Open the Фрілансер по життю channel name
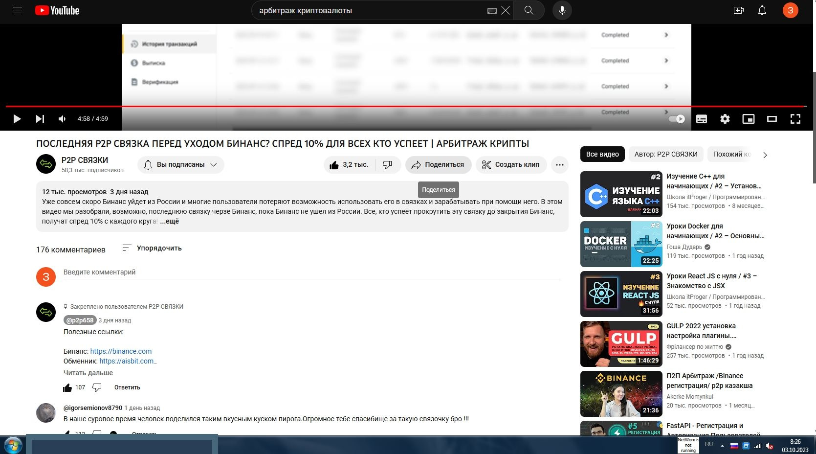The height and width of the screenshot is (454, 816). point(694,347)
